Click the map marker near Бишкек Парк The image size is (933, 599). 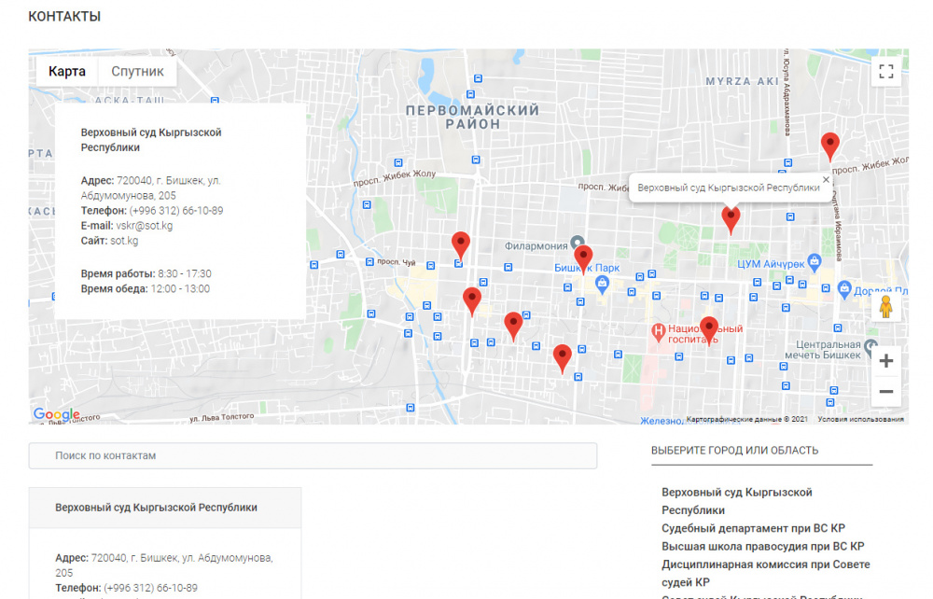(x=583, y=257)
